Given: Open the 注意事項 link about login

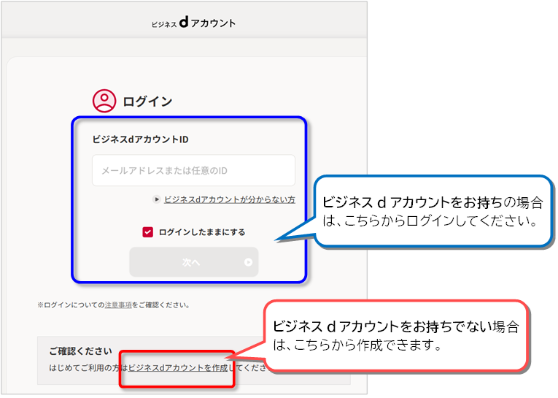Looking at the screenshot, I should 118,305.
